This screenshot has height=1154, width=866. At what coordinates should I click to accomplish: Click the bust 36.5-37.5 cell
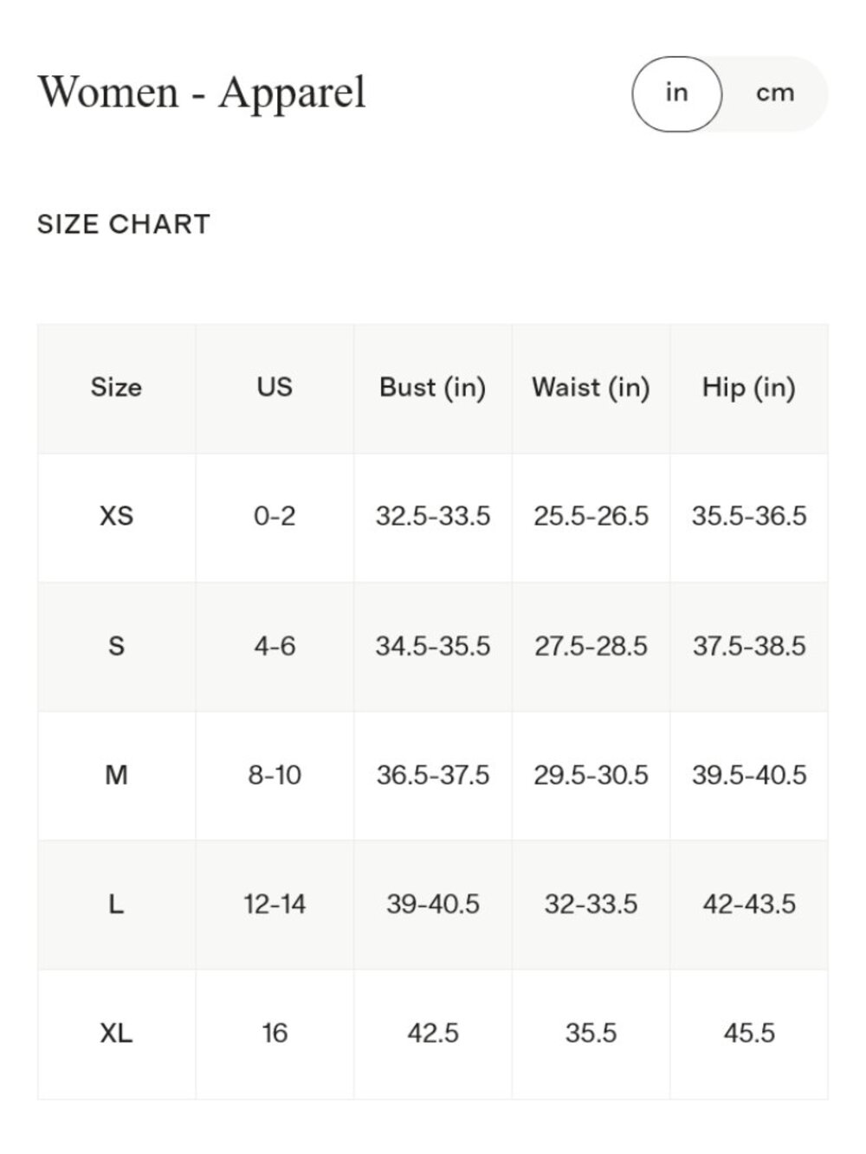click(433, 776)
